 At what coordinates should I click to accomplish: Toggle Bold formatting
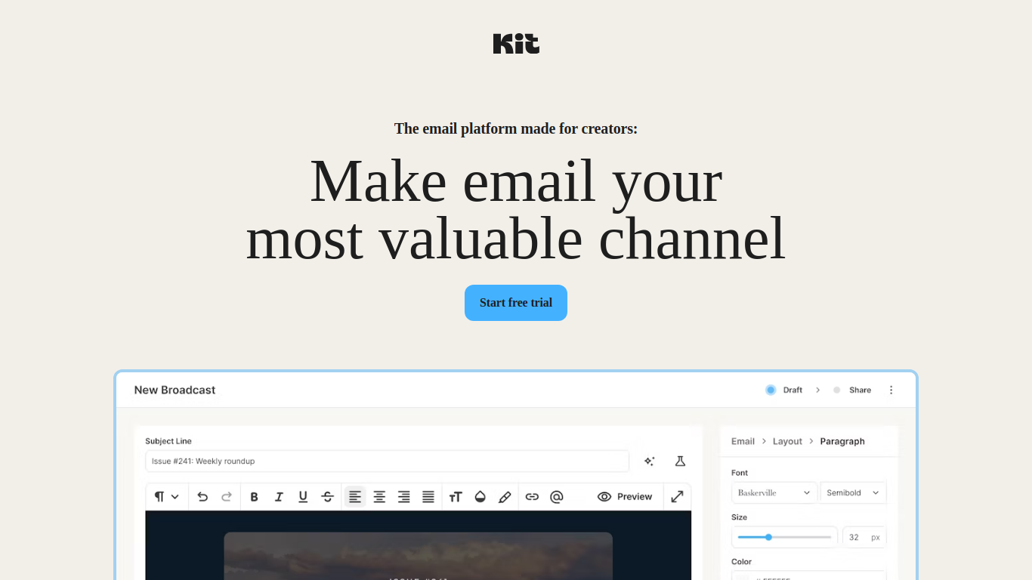pos(255,496)
